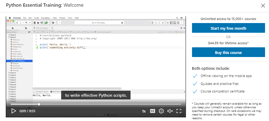Change playback speed from 1x

click(x=144, y=111)
